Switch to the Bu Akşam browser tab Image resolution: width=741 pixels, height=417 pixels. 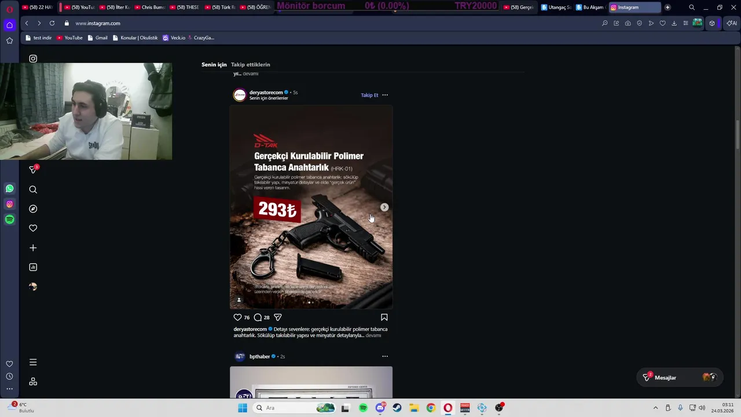[x=590, y=8]
